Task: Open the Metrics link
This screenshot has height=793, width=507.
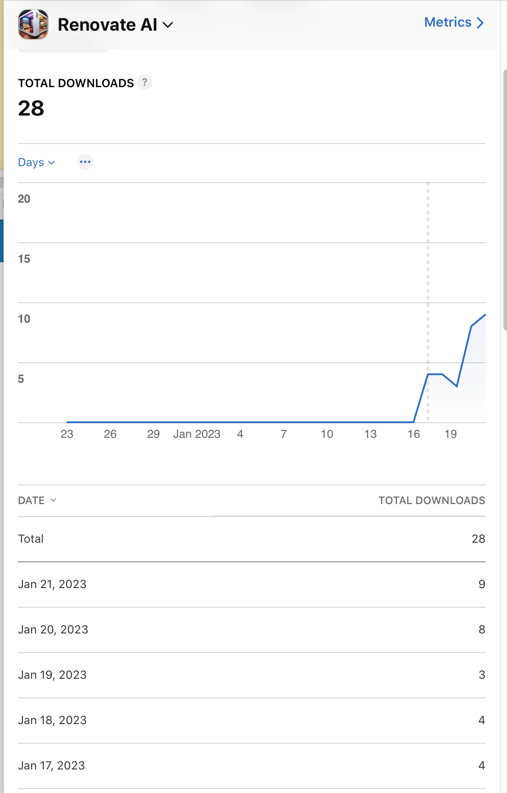Action: click(x=448, y=22)
